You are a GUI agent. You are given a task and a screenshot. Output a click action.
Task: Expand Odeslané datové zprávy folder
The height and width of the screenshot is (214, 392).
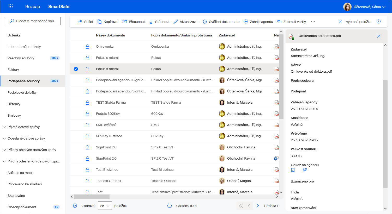(4, 139)
